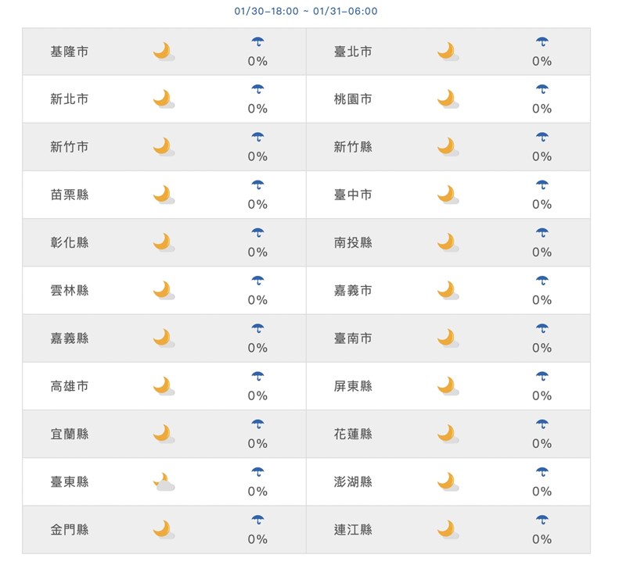Click the 0% rain probability for 彰化縣
This screenshot has height=569, width=626.
(x=257, y=252)
